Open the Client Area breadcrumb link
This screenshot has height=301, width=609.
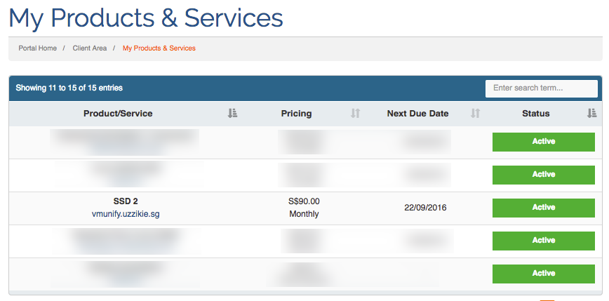[x=90, y=48]
